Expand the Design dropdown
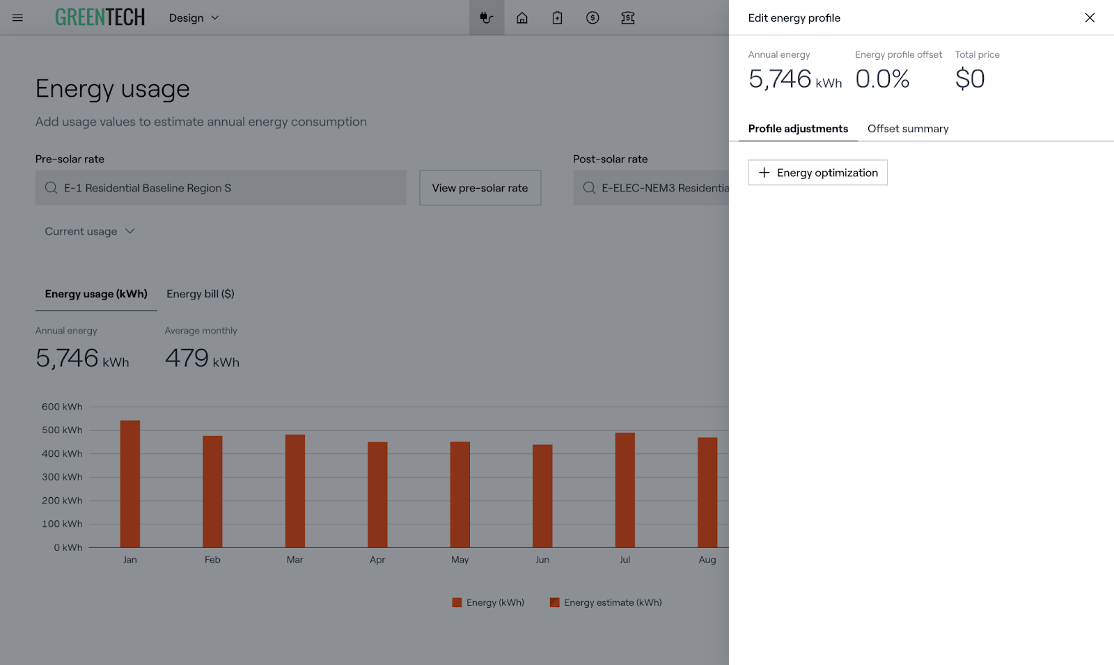The height and width of the screenshot is (665, 1114). click(x=194, y=17)
